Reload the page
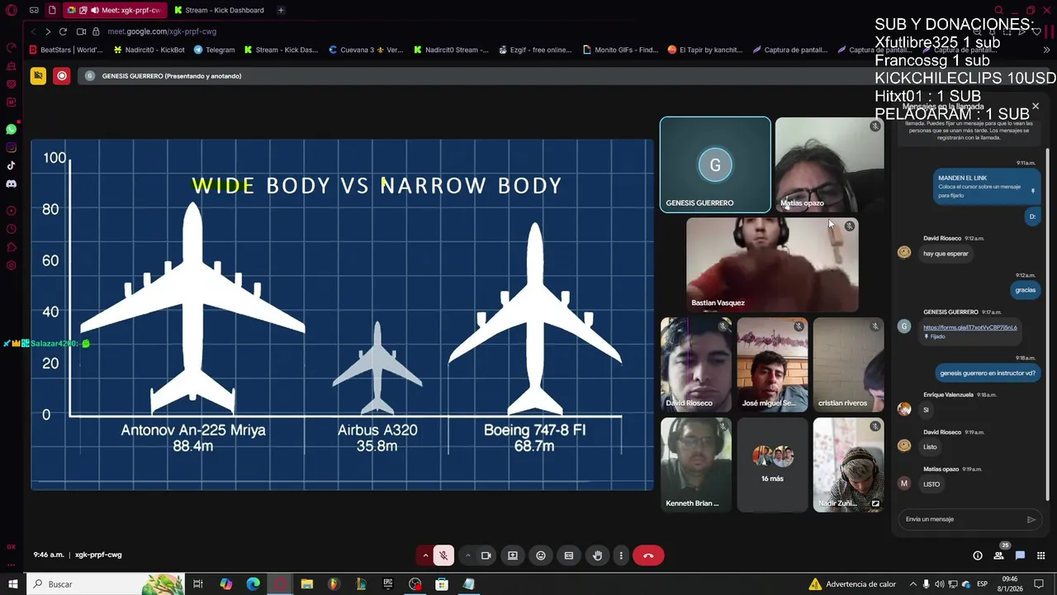The height and width of the screenshot is (595, 1057). point(63,31)
